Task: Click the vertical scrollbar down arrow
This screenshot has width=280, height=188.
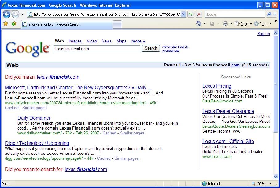Action: 276,177
